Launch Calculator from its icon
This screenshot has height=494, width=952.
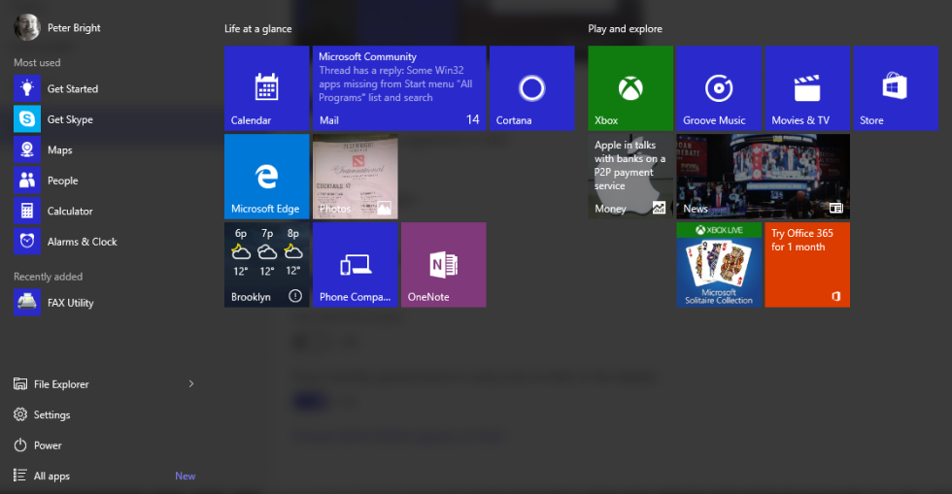[27, 211]
